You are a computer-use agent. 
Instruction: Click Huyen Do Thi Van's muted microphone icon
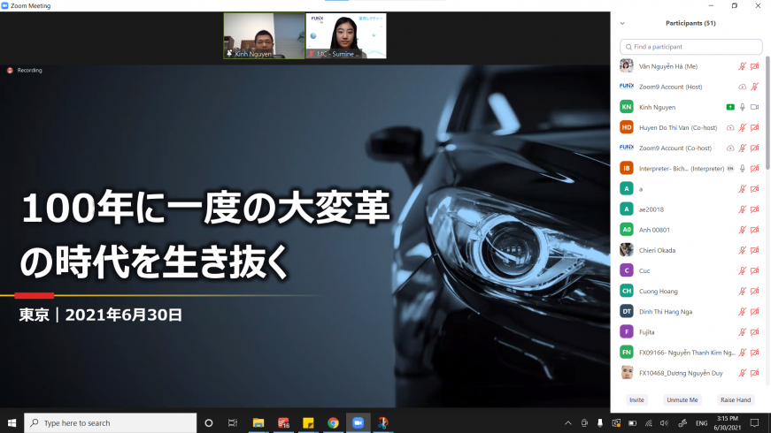(x=743, y=127)
